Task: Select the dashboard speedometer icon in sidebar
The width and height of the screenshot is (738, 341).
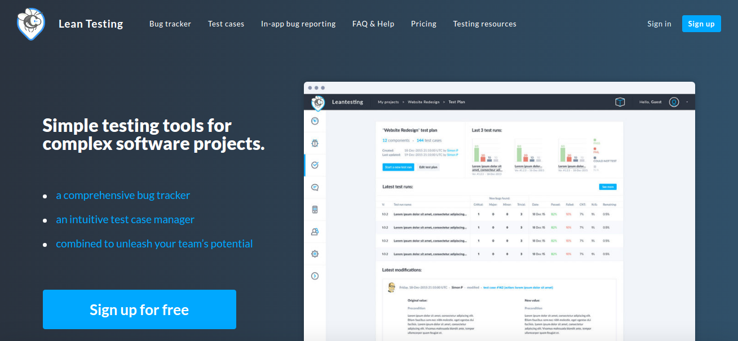Action: pyautogui.click(x=315, y=120)
